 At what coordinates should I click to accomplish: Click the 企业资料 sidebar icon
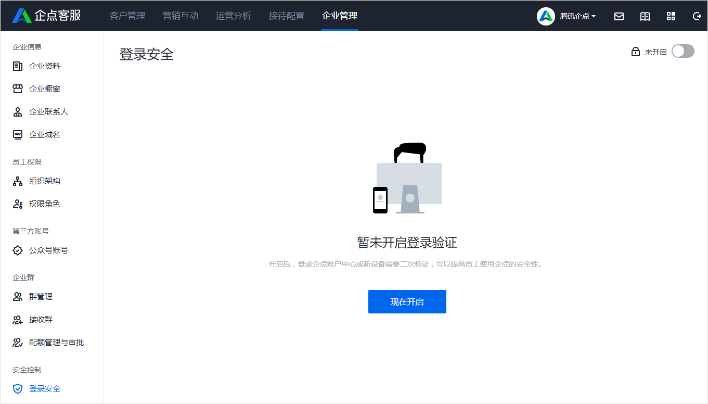point(18,66)
